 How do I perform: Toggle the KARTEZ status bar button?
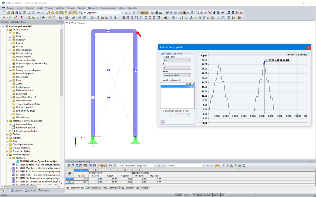point(197,195)
